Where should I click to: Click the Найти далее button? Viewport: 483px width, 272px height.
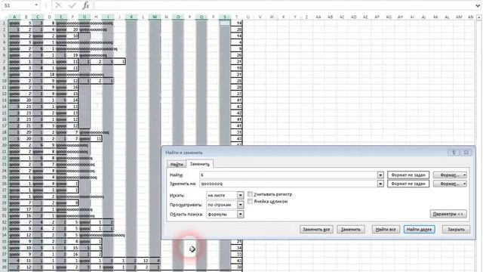(420, 229)
